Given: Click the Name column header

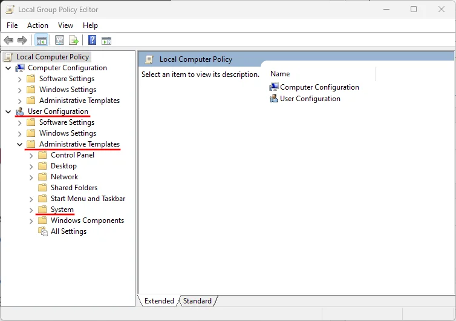Looking at the screenshot, I should click(x=280, y=74).
